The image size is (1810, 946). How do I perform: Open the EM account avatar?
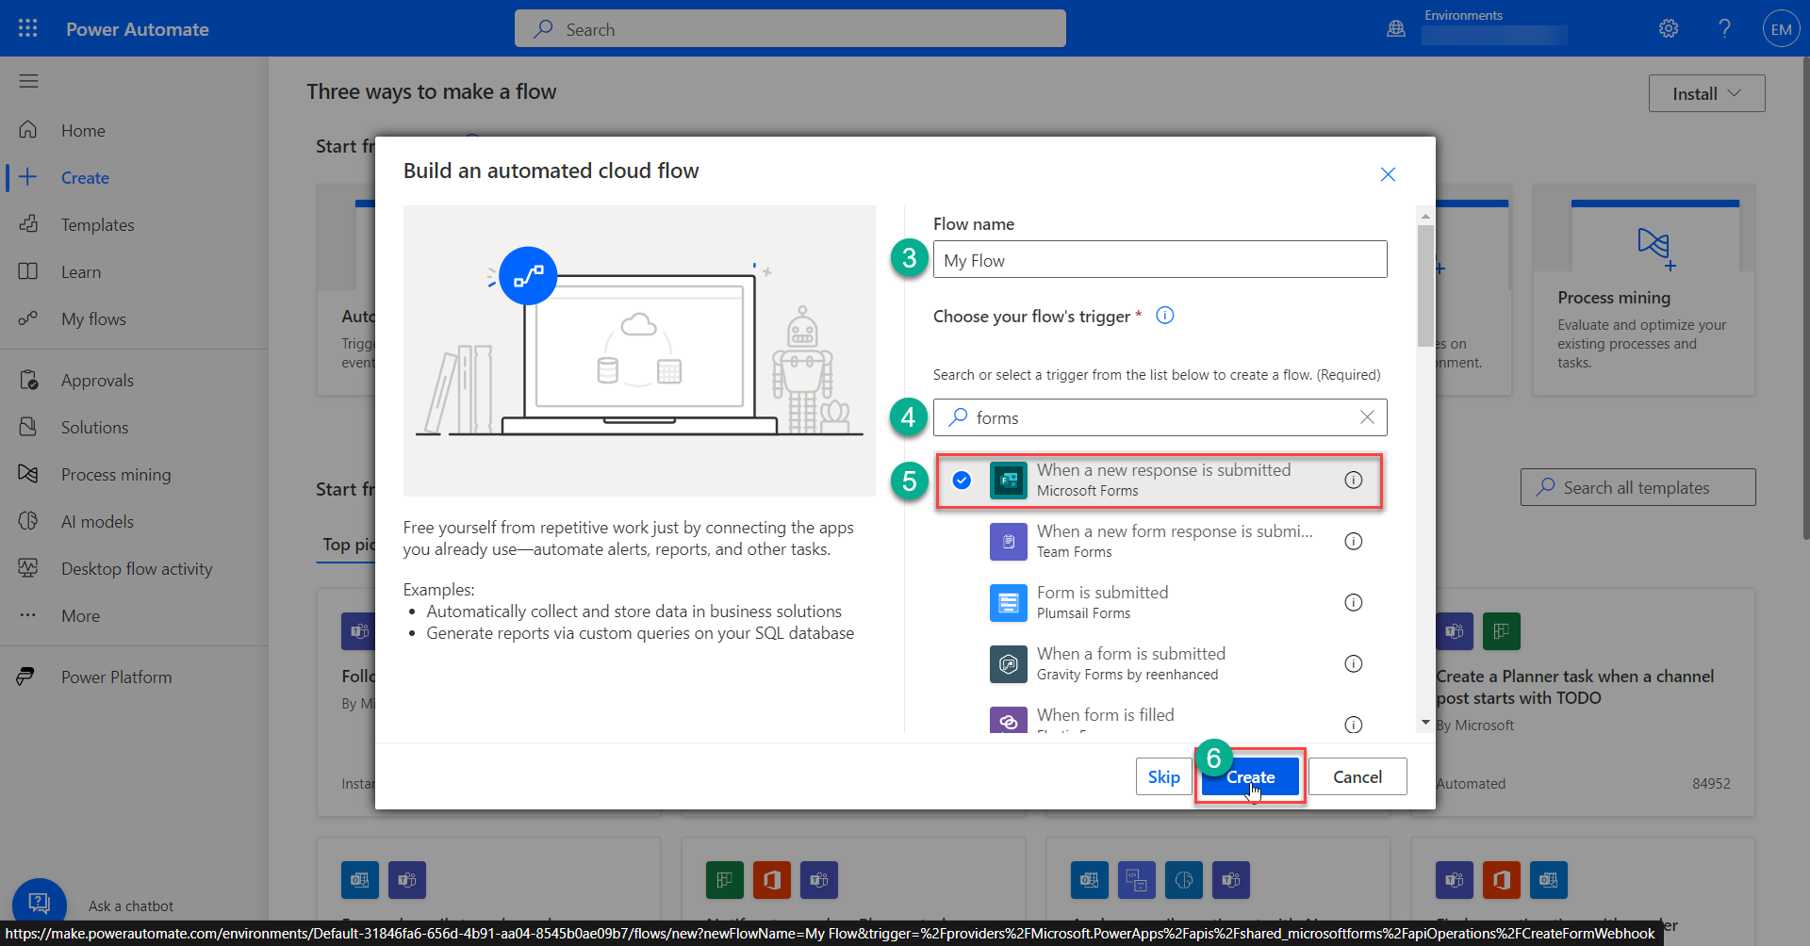point(1781,29)
